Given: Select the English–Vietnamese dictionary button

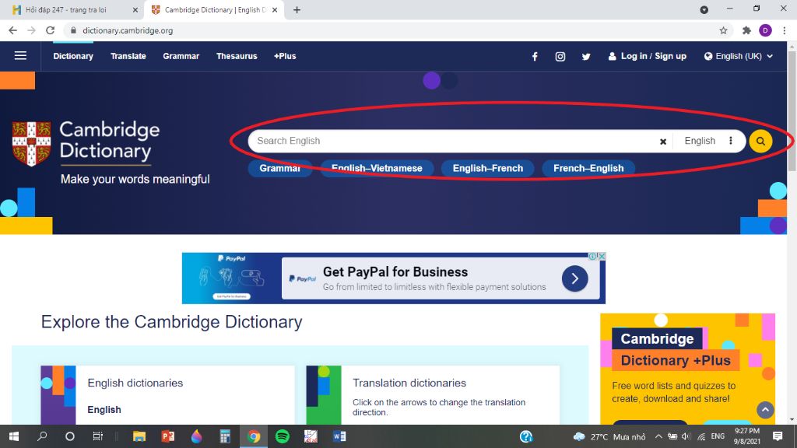Looking at the screenshot, I should pyautogui.click(x=377, y=168).
